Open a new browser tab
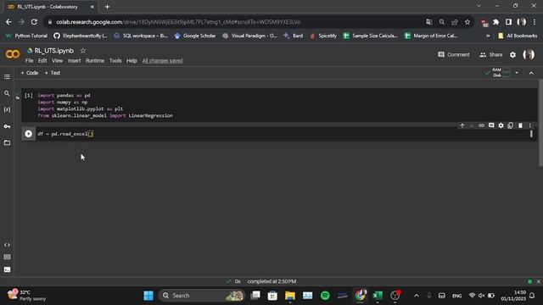The width and height of the screenshot is (543, 305). click(x=108, y=7)
